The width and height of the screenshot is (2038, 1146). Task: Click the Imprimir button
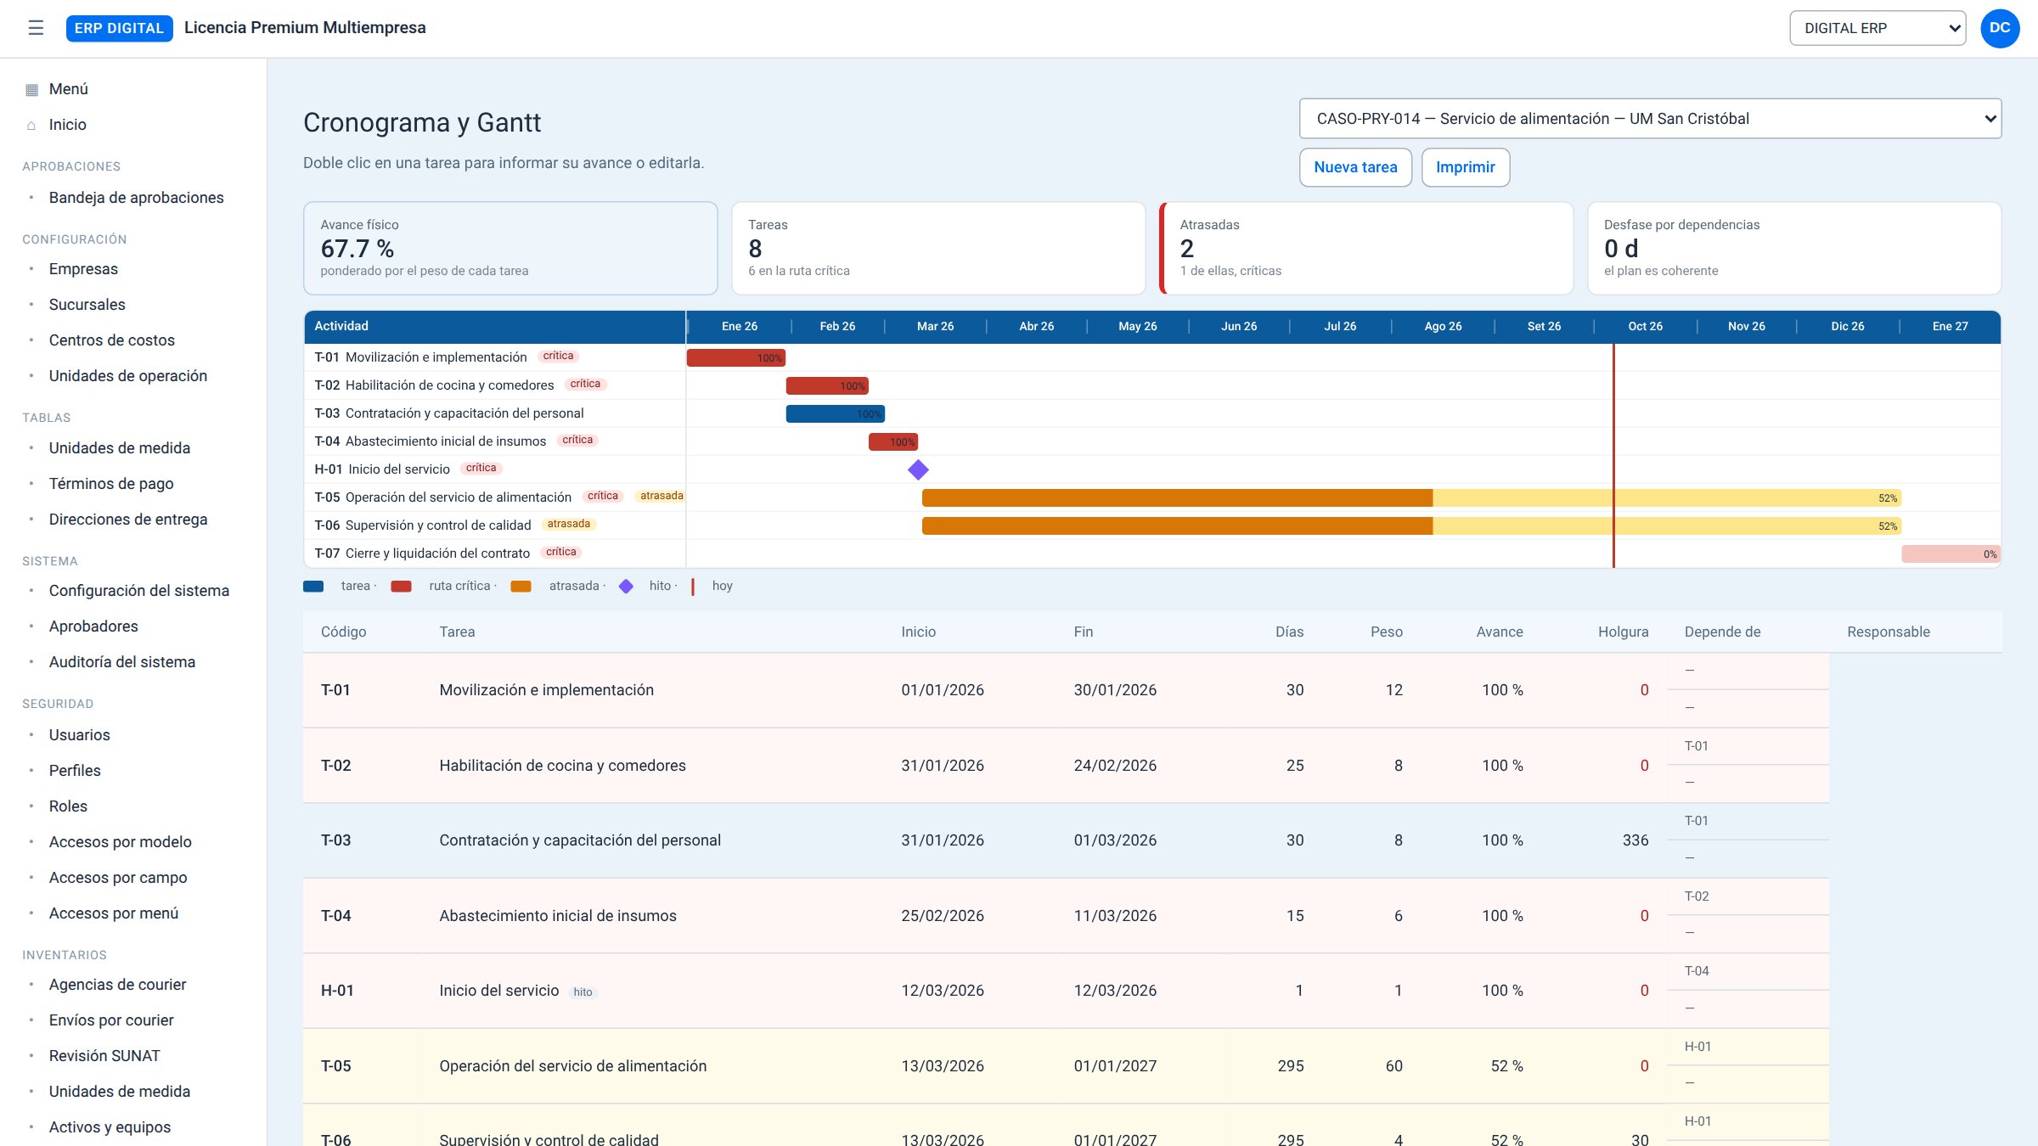pyautogui.click(x=1465, y=167)
